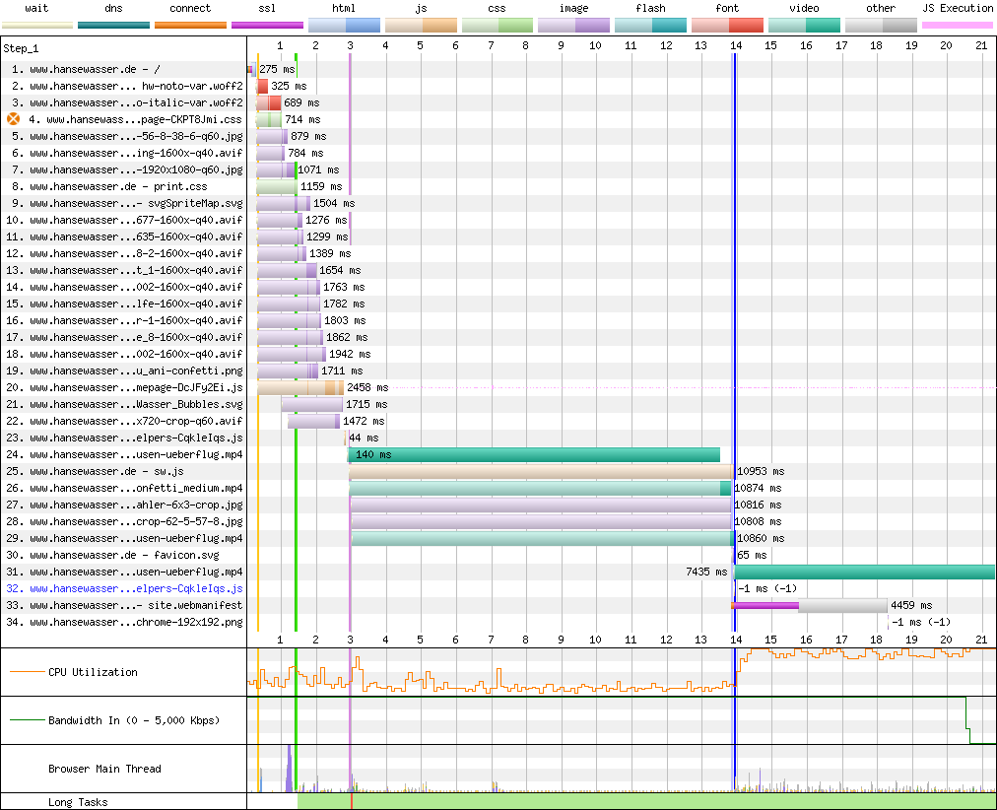The height and width of the screenshot is (810, 997).
Task: Click the 7435 ms timing label
Action: coord(706,572)
